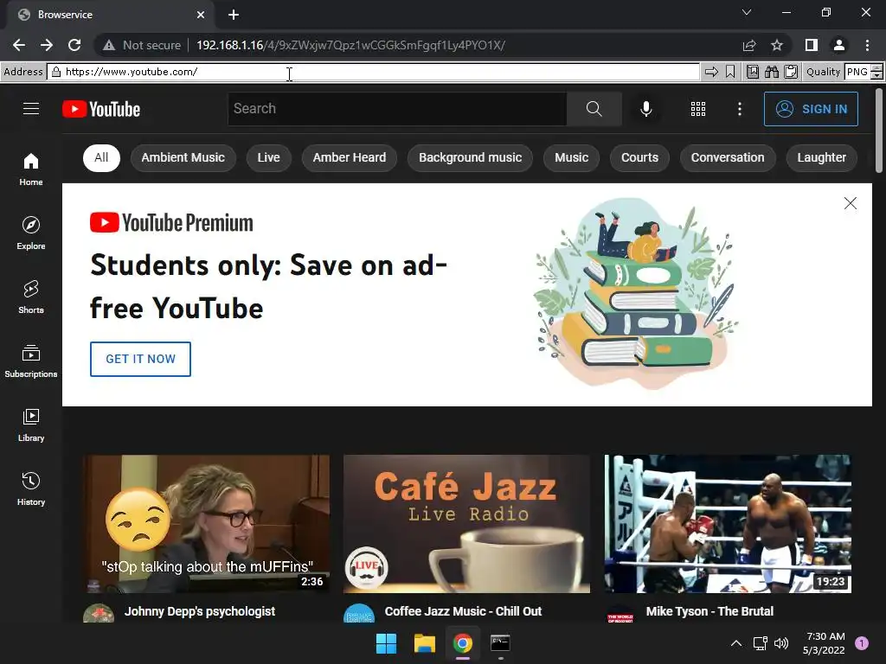Open Mike Tyson - The Brutal title
The image size is (886, 664).
(709, 611)
